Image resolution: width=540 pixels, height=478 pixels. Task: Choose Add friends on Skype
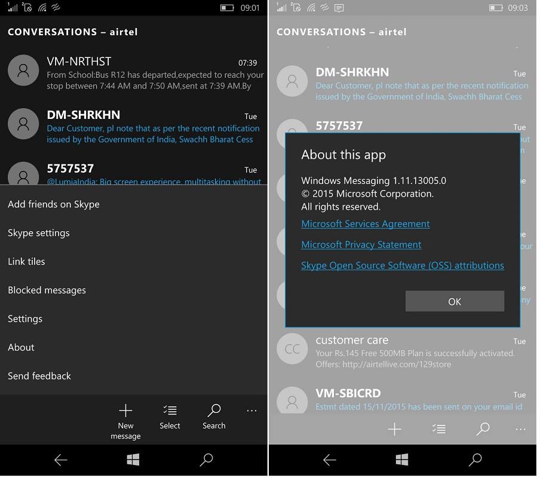(54, 206)
